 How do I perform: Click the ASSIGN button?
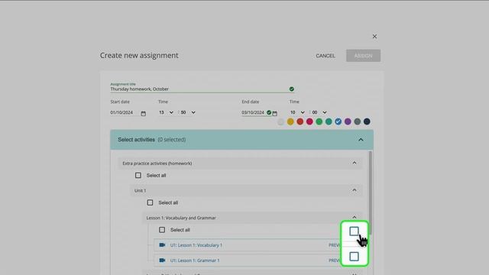click(363, 56)
